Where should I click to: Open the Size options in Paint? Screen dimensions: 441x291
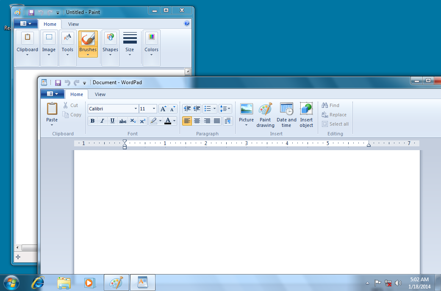[130, 44]
